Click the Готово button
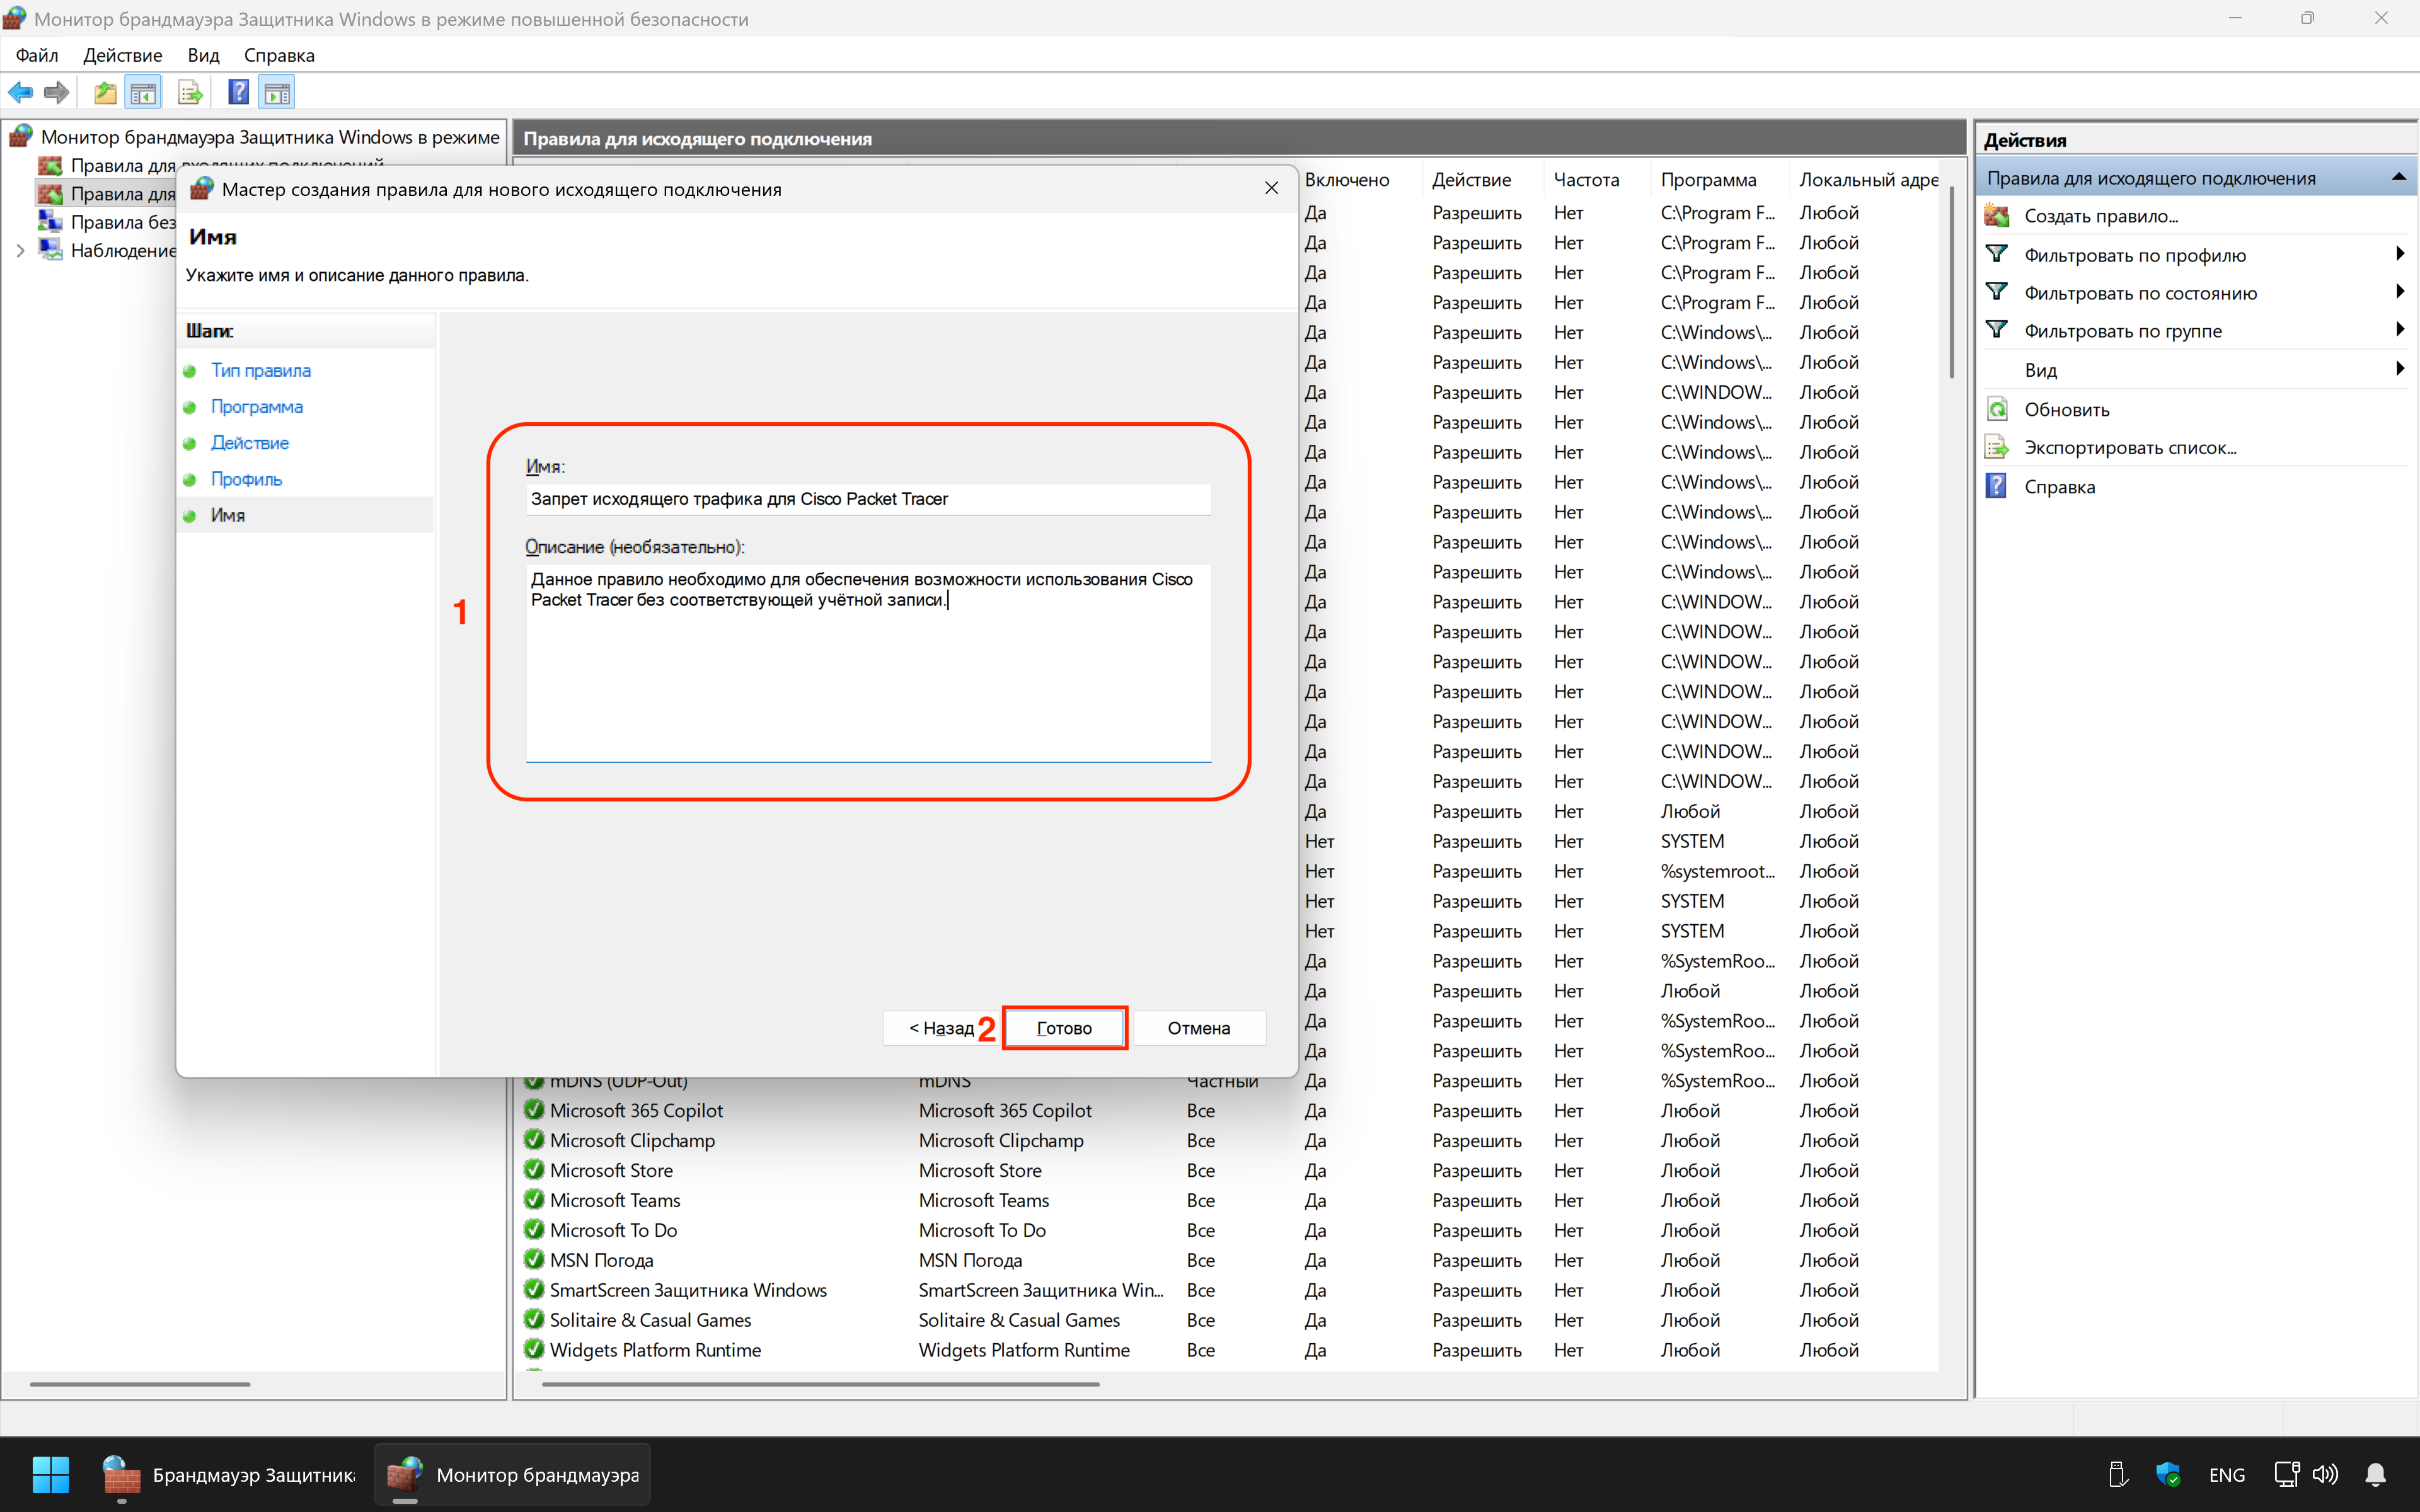Image resolution: width=2420 pixels, height=1512 pixels. coord(1064,1028)
